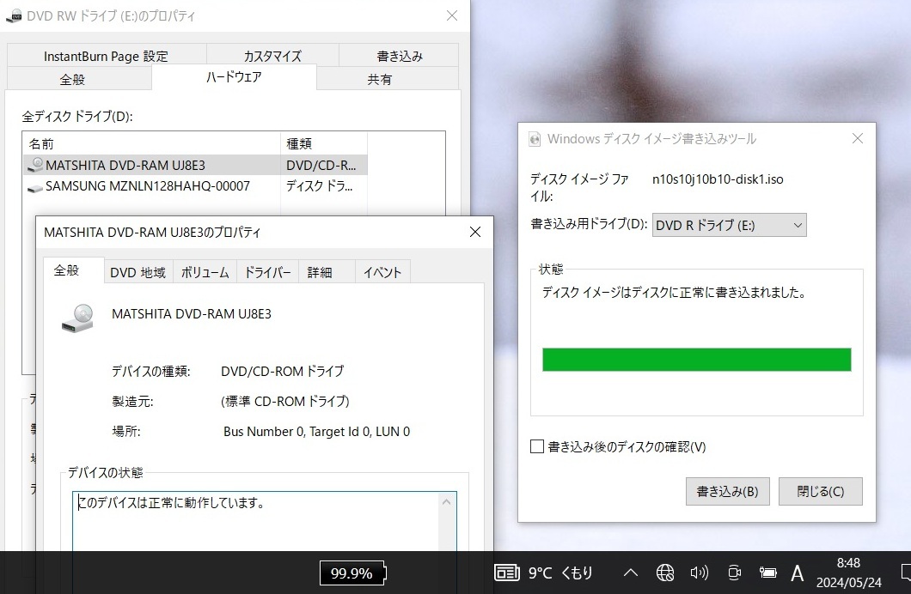Open the news and weather widget icon
Viewport: 911px width, 594px height.
[506, 573]
